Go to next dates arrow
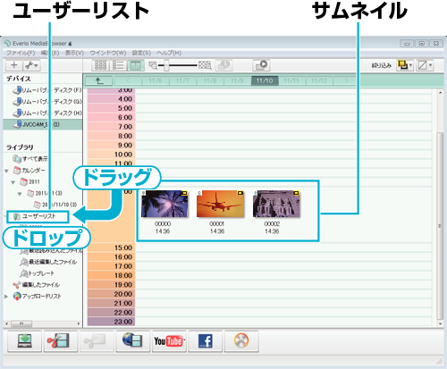Viewport: 447px width, 369px height. coord(346,80)
